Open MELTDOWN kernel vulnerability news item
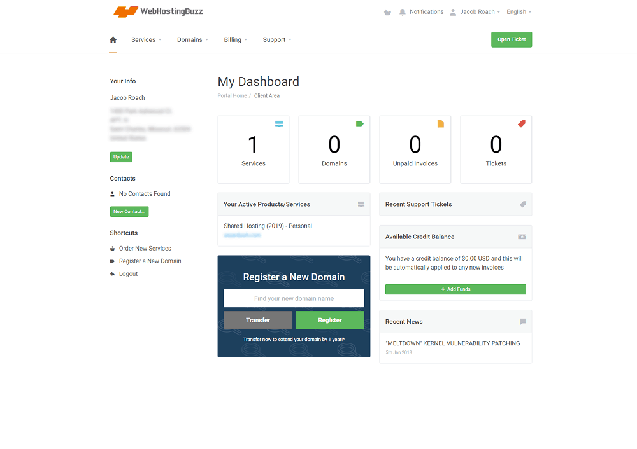This screenshot has width=637, height=449. pos(452,343)
